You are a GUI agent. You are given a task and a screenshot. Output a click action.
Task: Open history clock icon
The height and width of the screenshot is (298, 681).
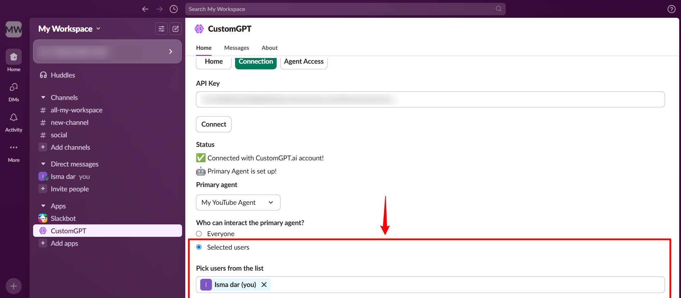pos(174,9)
